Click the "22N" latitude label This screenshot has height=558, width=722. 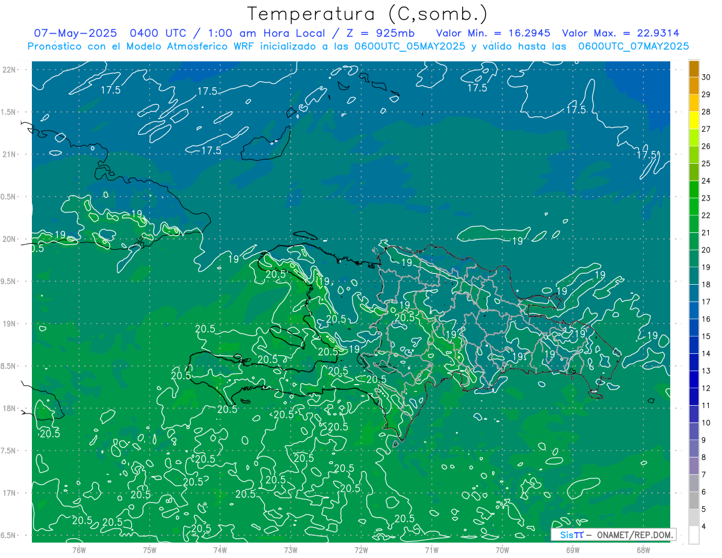[9, 69]
